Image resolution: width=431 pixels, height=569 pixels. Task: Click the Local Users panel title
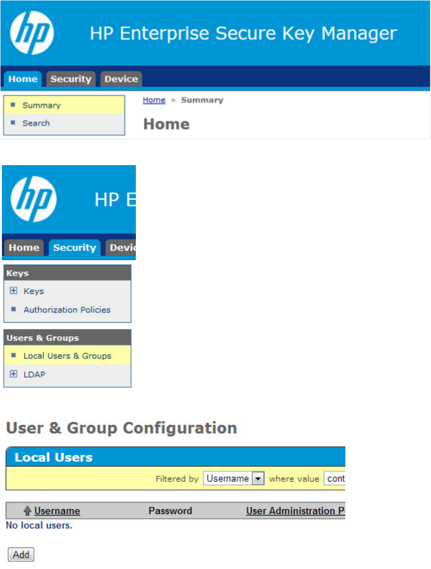[x=54, y=457]
